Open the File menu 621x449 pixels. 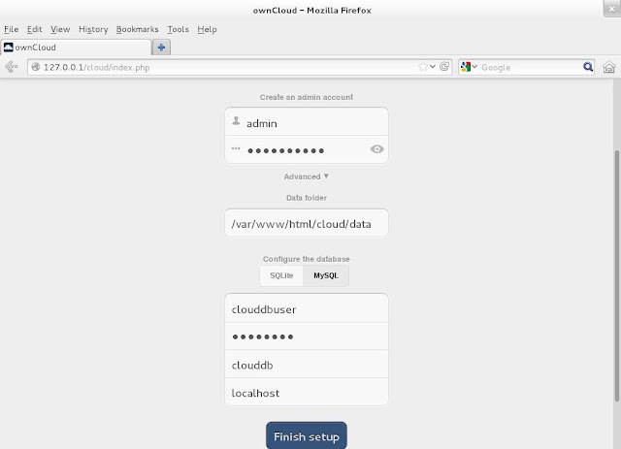(x=11, y=29)
